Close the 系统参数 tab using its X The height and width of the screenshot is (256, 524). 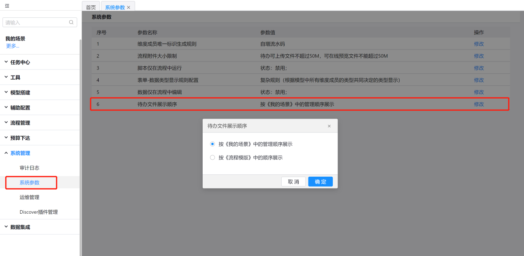click(x=129, y=8)
